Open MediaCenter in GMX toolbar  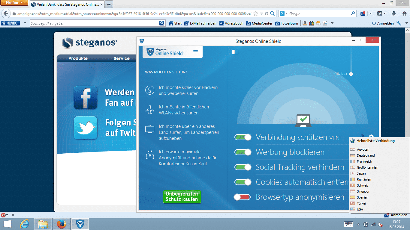click(259, 23)
